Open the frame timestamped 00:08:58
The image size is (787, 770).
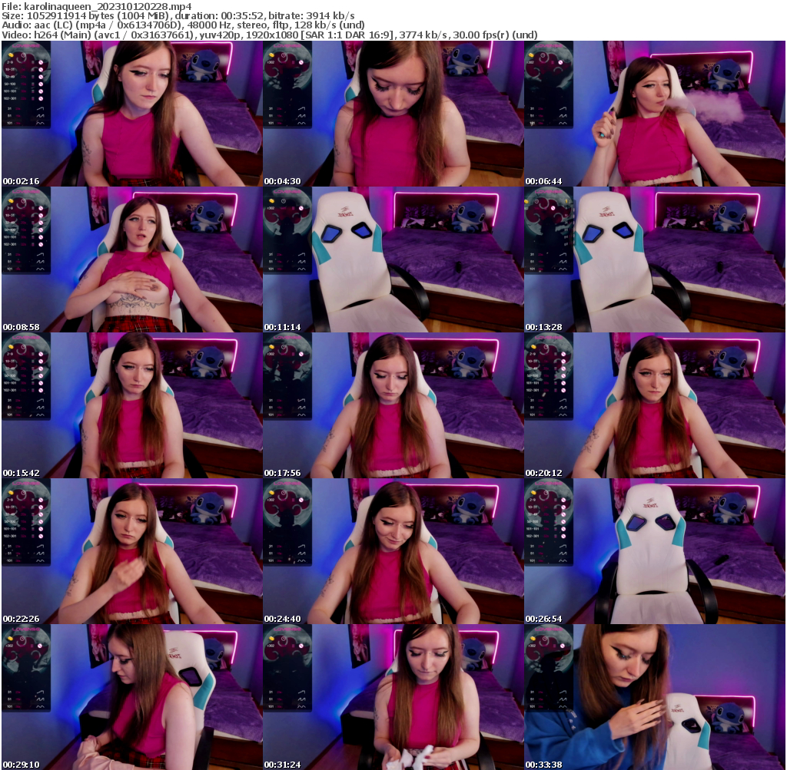[x=131, y=259]
